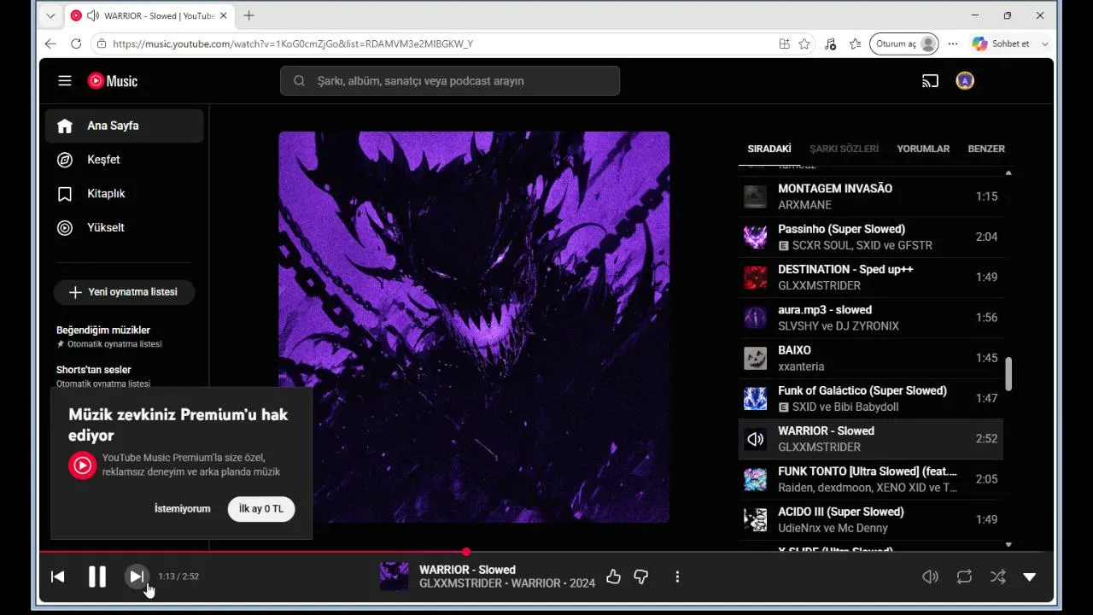Collapse the player page arrow
Image resolution: width=1093 pixels, height=615 pixels.
tap(1030, 577)
